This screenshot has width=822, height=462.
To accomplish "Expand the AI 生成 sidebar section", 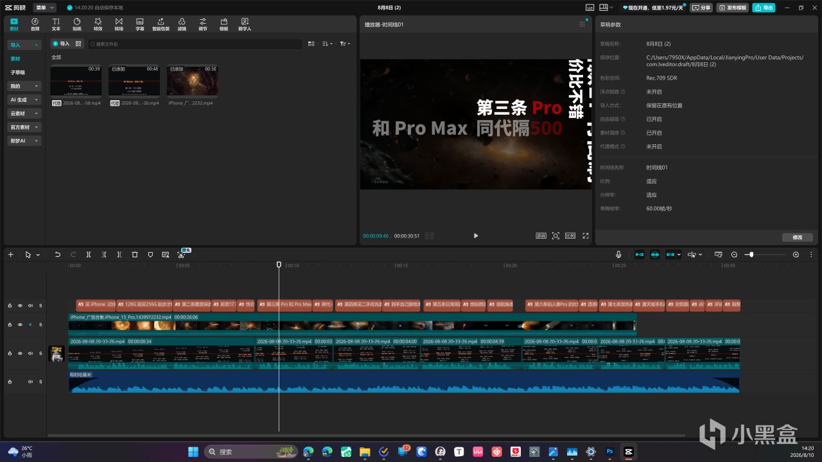I will point(24,99).
